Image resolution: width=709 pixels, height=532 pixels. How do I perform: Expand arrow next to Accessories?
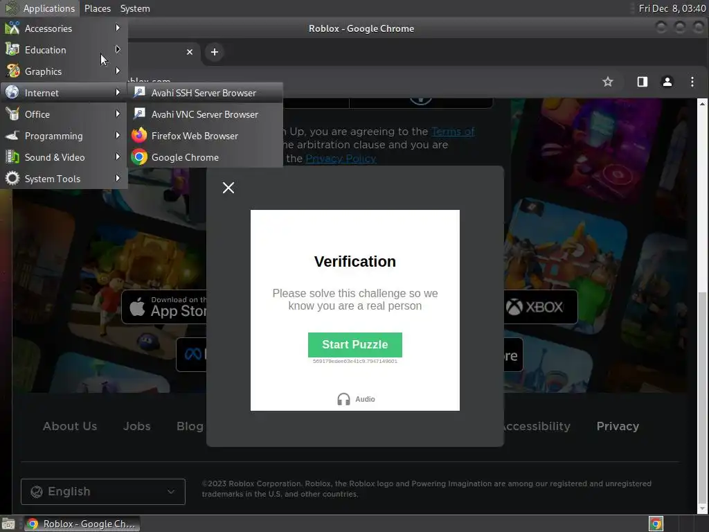coord(118,28)
